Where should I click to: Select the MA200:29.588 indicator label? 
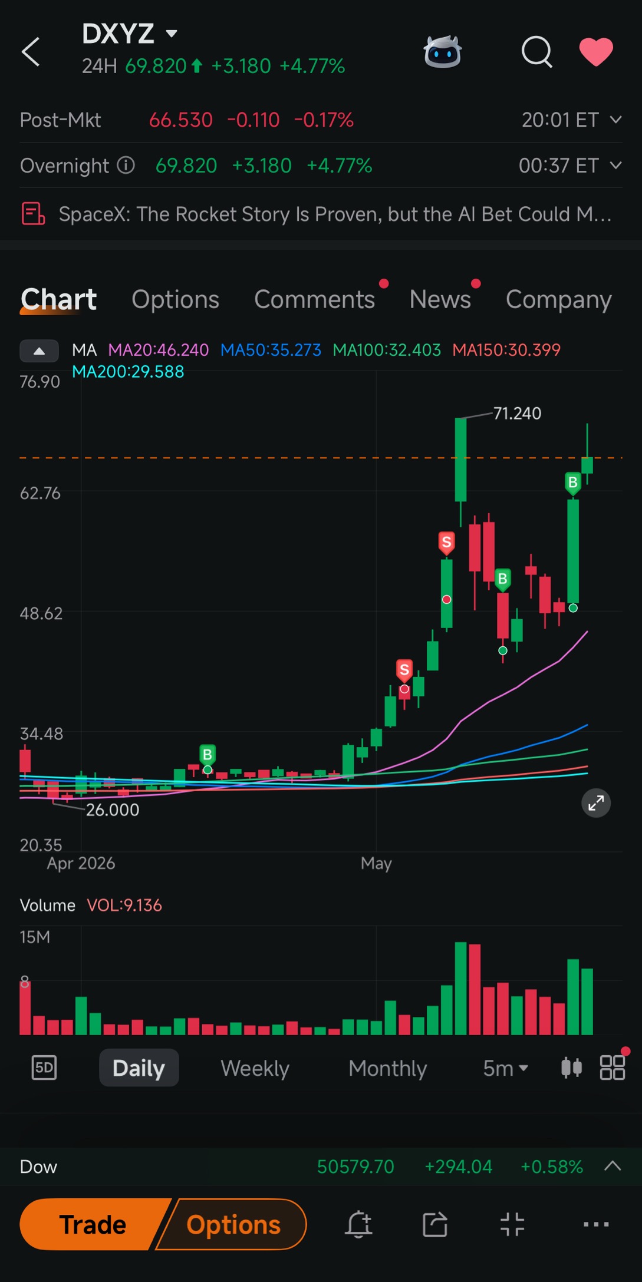pos(128,372)
